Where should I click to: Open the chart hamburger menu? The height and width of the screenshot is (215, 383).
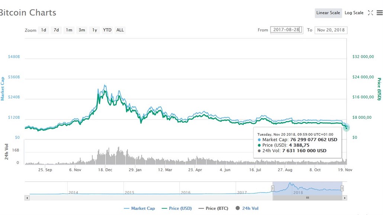tap(380, 13)
